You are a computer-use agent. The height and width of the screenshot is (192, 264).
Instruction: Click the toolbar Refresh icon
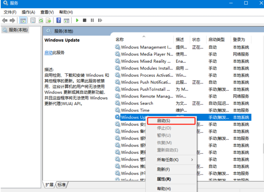click(x=41, y=21)
